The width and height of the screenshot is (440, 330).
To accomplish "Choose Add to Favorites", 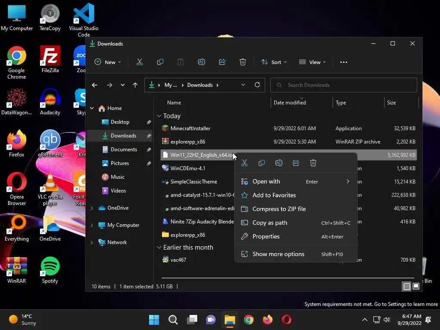I will pos(296,196).
